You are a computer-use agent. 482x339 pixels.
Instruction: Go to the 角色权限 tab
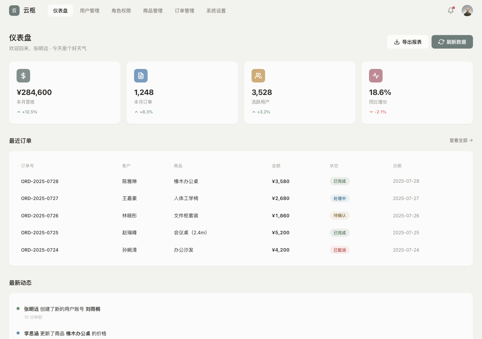(121, 11)
